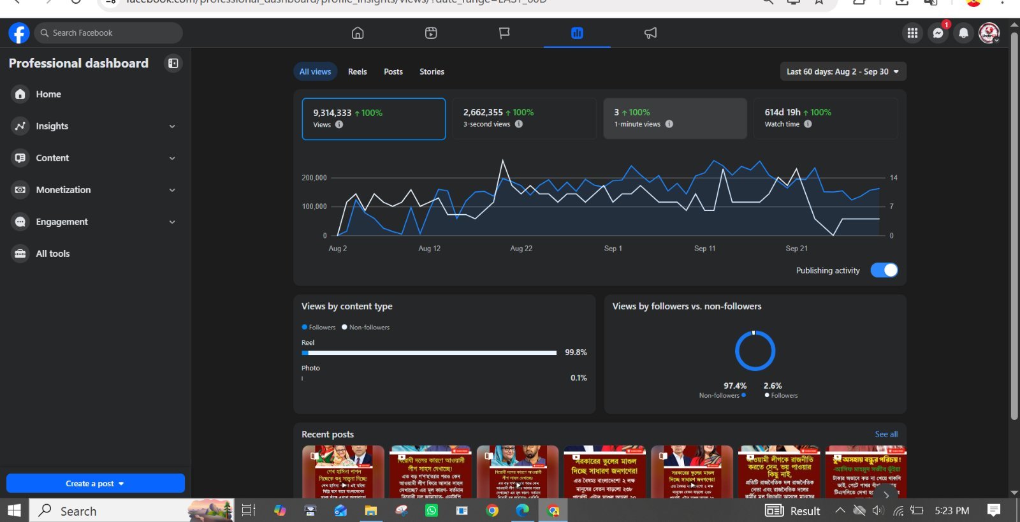Open the Pages flag icon
The image size is (1020, 522).
pyautogui.click(x=504, y=33)
